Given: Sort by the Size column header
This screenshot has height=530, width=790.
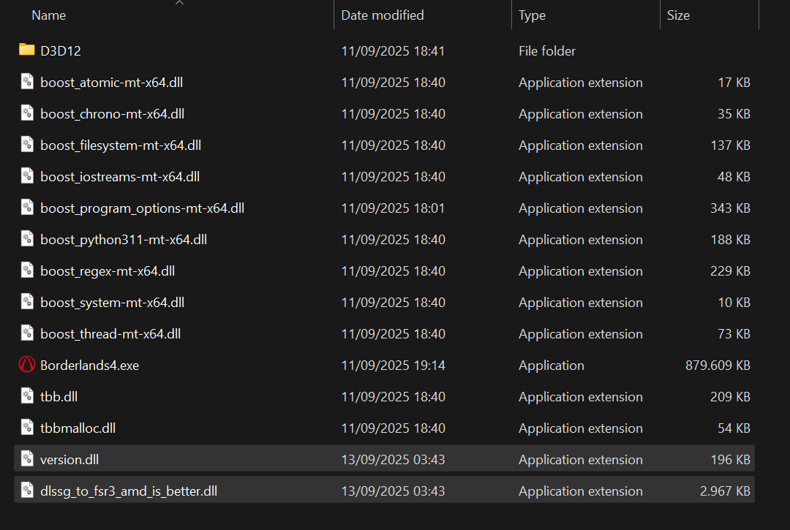Looking at the screenshot, I should click(x=678, y=15).
